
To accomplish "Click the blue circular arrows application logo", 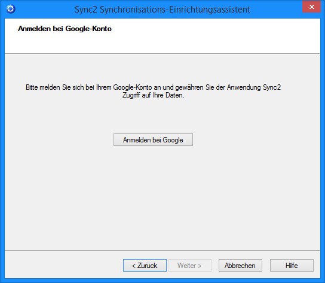I will point(11,9).
